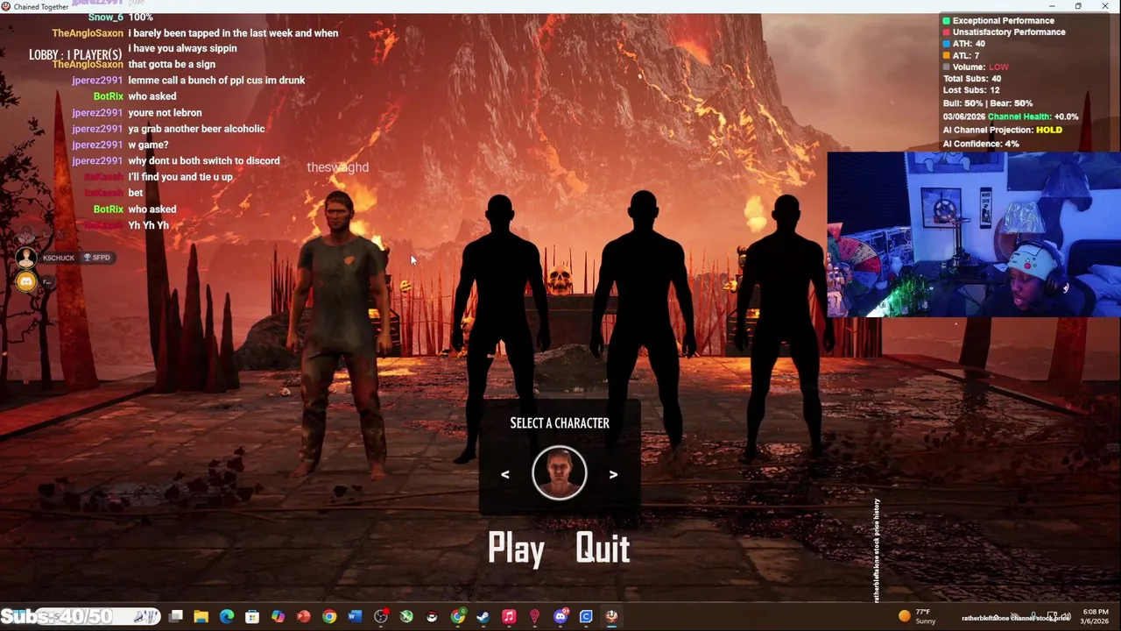Click Quit to exit the game

pyautogui.click(x=603, y=549)
